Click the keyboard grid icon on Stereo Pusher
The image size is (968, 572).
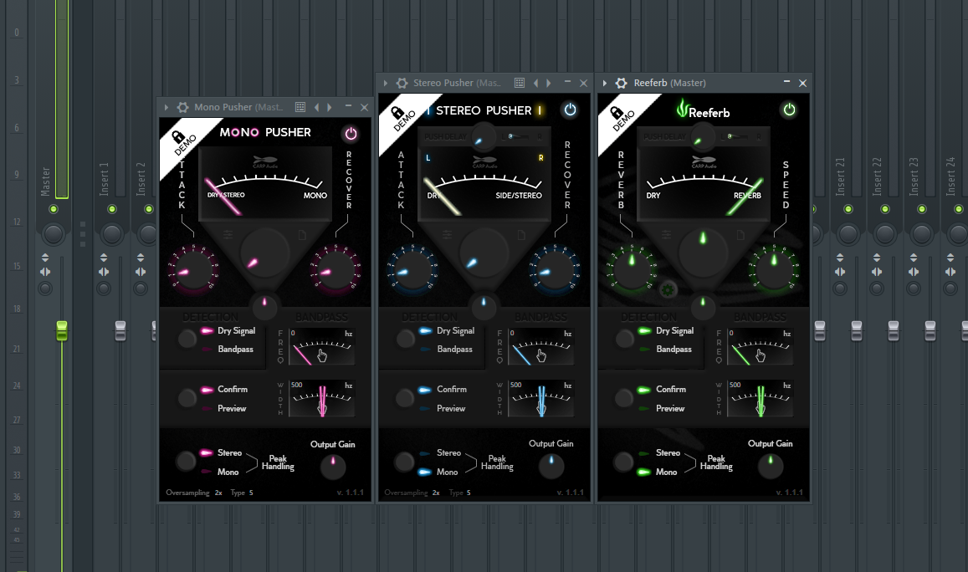pos(519,83)
